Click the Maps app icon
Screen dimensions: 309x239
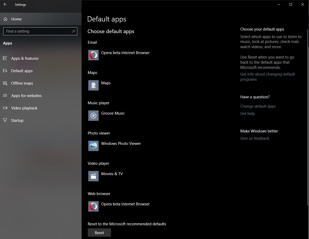click(x=93, y=85)
